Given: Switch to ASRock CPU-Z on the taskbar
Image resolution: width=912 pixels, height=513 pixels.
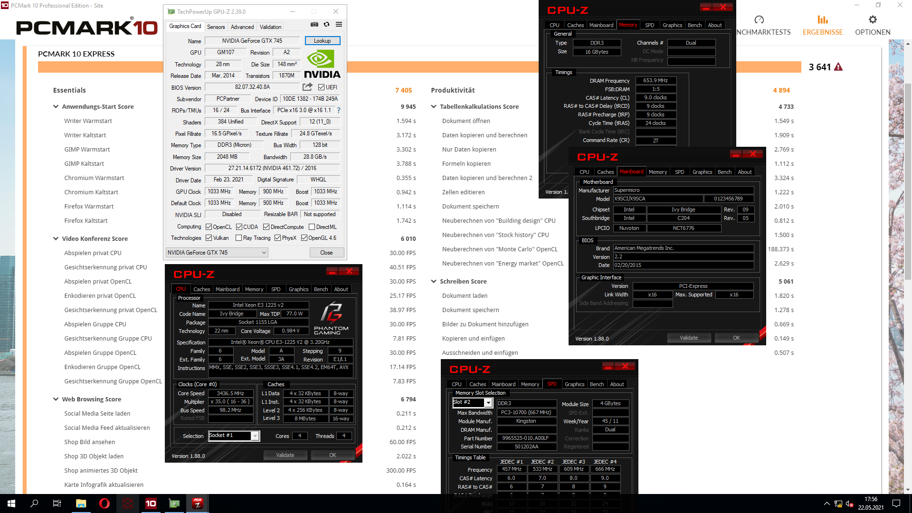Looking at the screenshot, I should pos(198,503).
